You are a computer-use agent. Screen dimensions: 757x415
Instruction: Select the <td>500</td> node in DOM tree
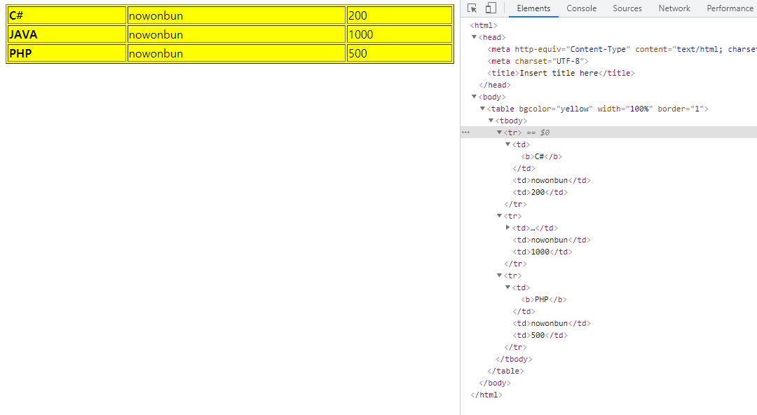click(x=540, y=335)
